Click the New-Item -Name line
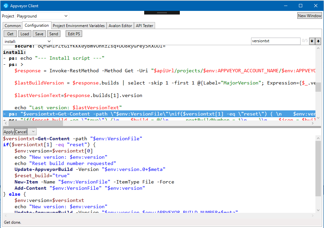The width and height of the screenshot is (324, 228). (x=94, y=182)
